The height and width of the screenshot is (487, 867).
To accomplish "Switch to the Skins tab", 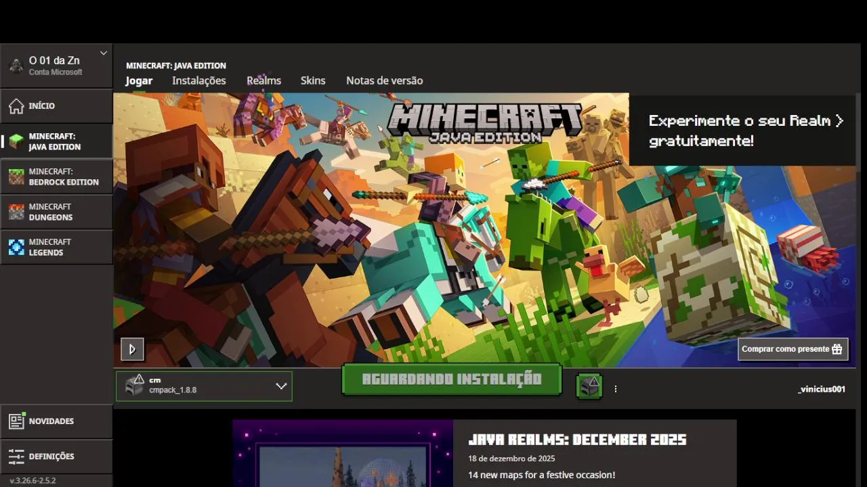I will tap(313, 80).
